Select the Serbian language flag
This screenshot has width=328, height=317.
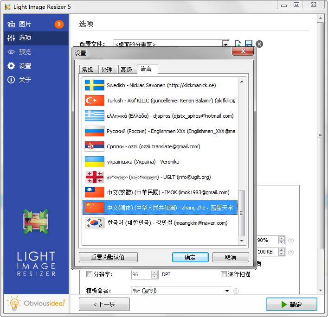pyautogui.click(x=95, y=146)
